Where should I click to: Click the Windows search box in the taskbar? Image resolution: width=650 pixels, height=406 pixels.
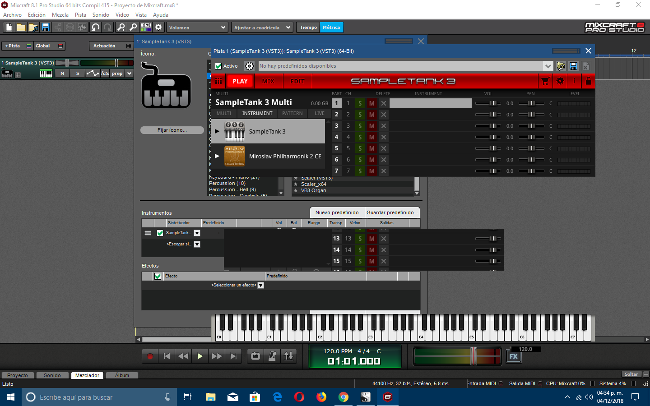[99, 397]
